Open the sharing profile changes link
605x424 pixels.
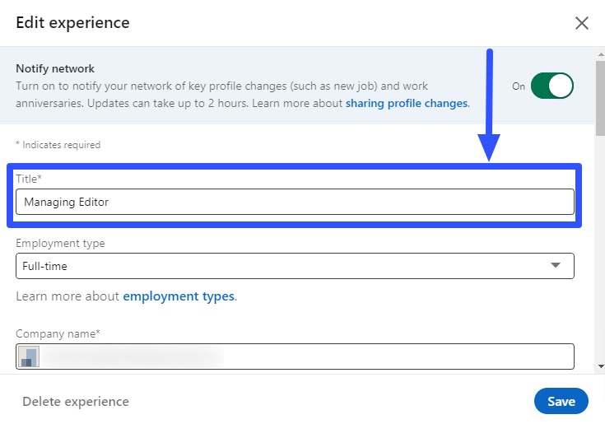coord(407,104)
